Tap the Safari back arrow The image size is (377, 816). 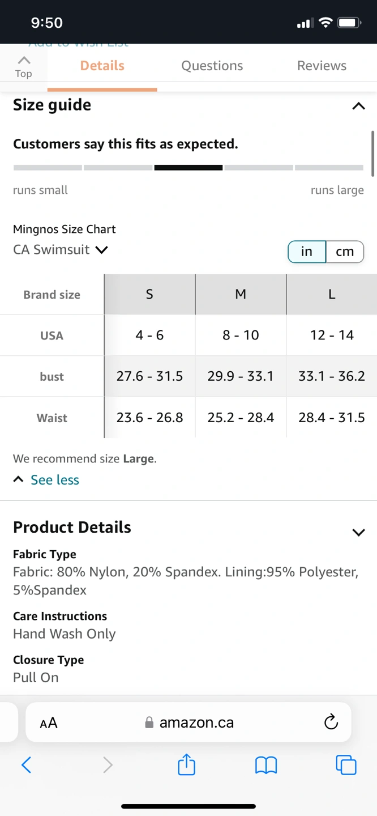click(x=26, y=765)
